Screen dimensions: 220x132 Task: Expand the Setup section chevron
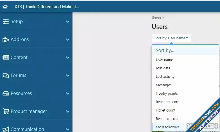click(x=67, y=22)
